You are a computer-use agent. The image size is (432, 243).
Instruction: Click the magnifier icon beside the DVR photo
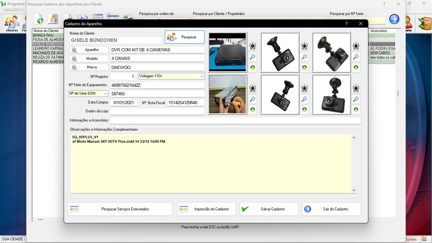coord(252,57)
